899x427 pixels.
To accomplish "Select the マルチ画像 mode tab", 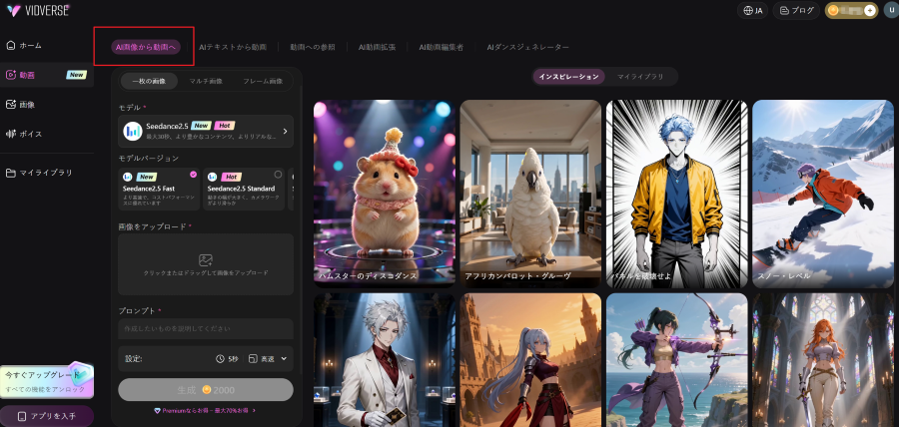I will pyautogui.click(x=206, y=81).
